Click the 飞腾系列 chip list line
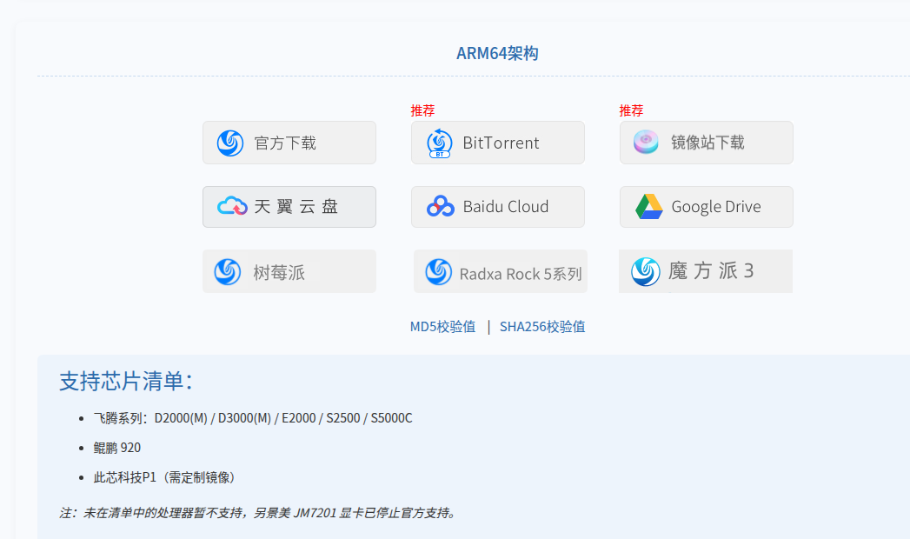Viewport: 910px width, 539px height. 253,418
